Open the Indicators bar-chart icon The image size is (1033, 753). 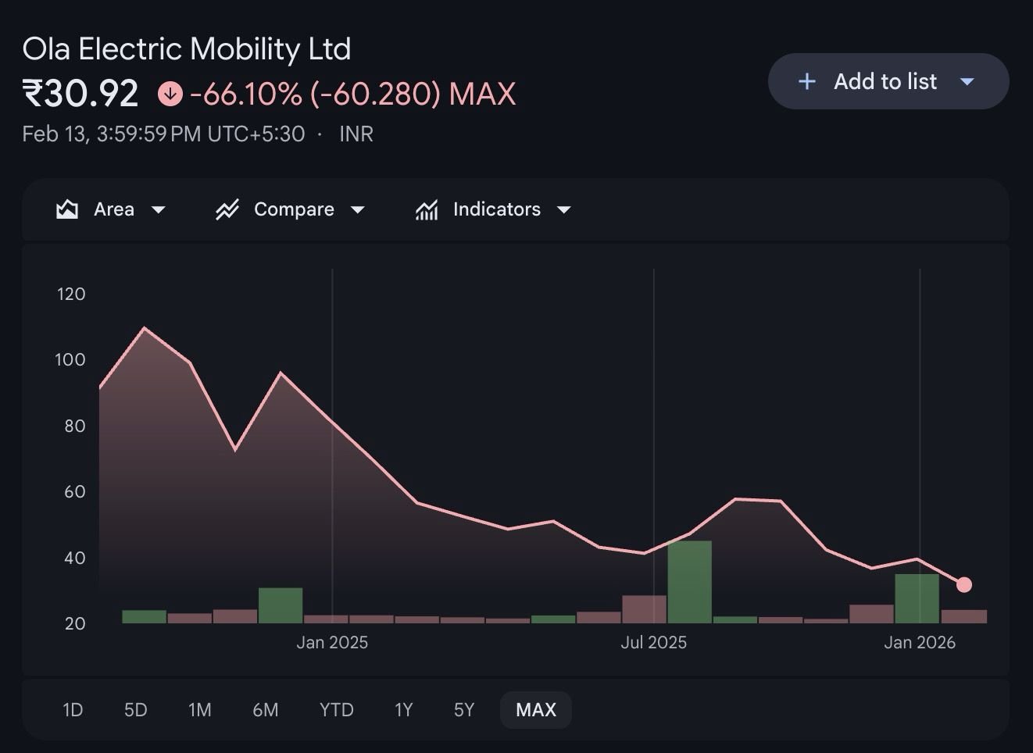click(x=426, y=209)
